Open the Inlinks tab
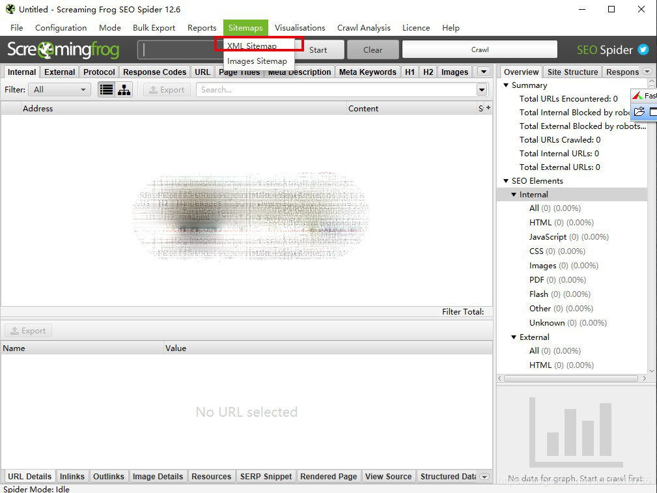 pyautogui.click(x=72, y=477)
